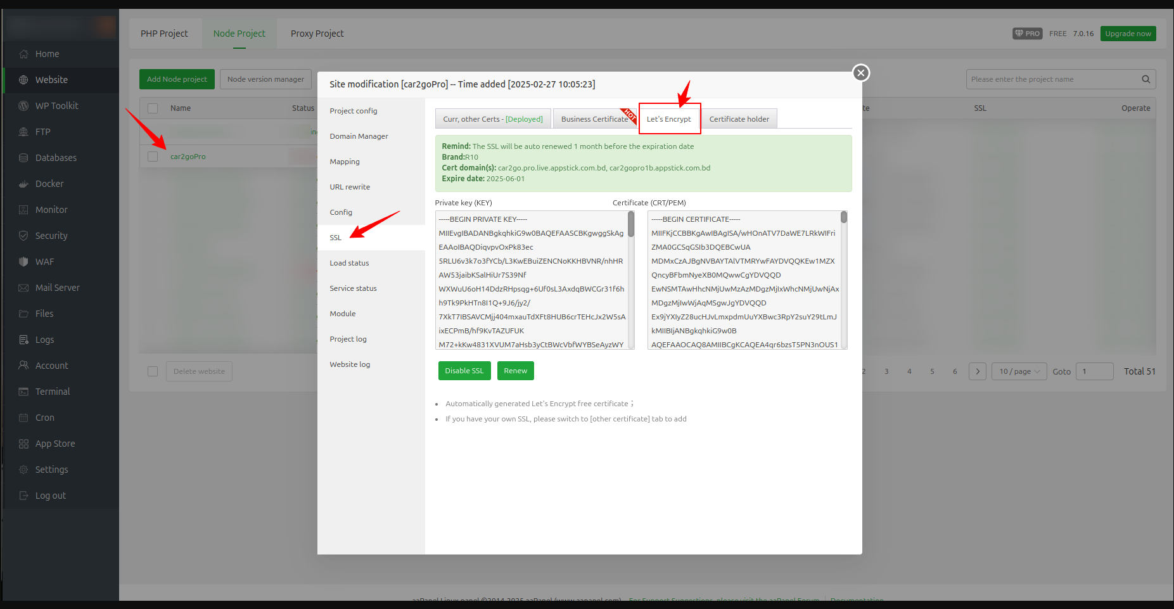Click the PRO badge icon
Viewport: 1174px width, 609px height.
[1027, 34]
